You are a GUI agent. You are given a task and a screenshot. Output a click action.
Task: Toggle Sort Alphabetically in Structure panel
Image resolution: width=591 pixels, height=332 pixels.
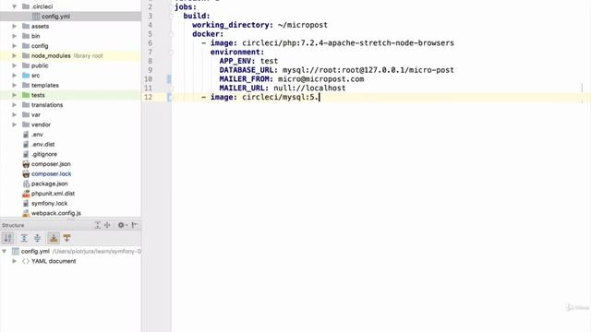click(x=8, y=238)
